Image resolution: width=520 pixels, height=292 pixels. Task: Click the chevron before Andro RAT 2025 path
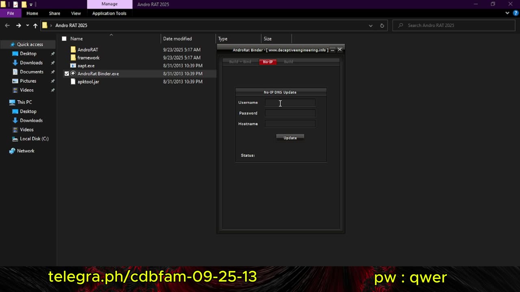coord(51,25)
